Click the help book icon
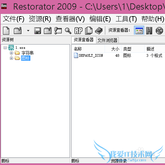Viewport: 165px width, 165px height. 99,31
